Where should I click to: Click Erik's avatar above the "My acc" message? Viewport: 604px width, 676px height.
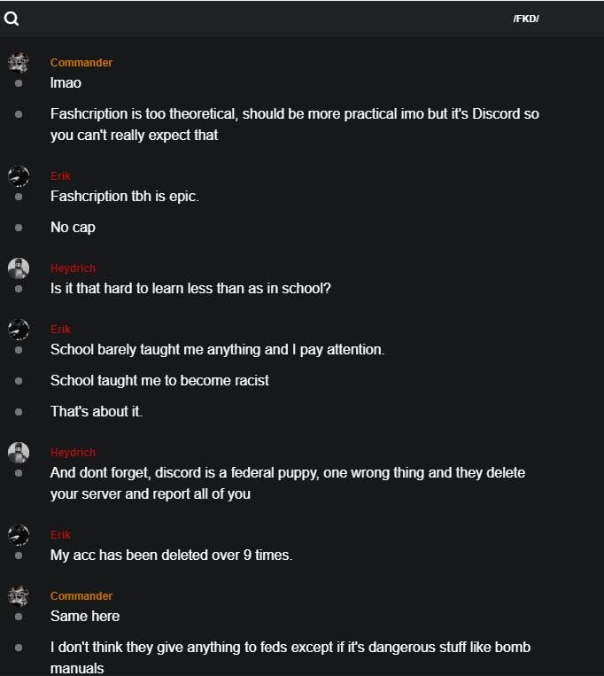(x=19, y=535)
